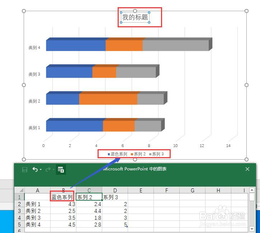
Task: Click the 系列 3 legend entry
Action: click(156, 154)
